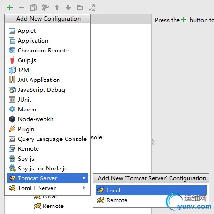This screenshot has height=214, width=214.
Task: Click the green Add New Configuration plus icon
Action: 10,7
